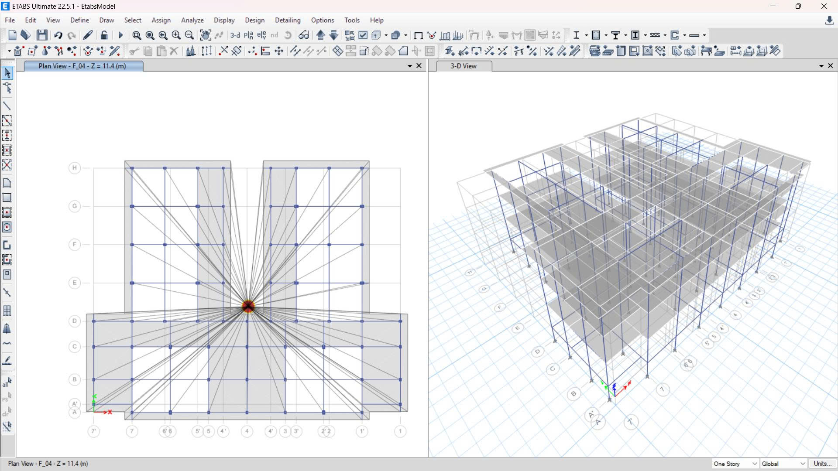Open the Global coordinate system dropdown
Image resolution: width=838 pixels, height=471 pixels.
click(x=783, y=464)
